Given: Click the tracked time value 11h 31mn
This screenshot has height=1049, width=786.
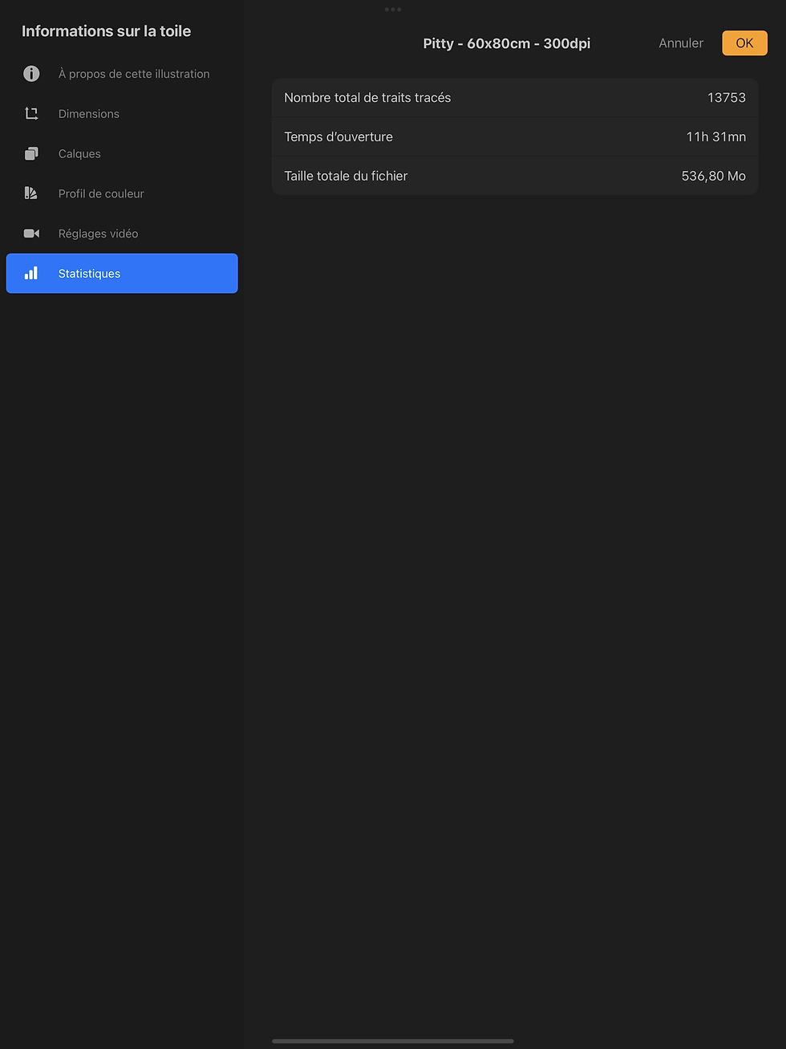Looking at the screenshot, I should coord(716,137).
